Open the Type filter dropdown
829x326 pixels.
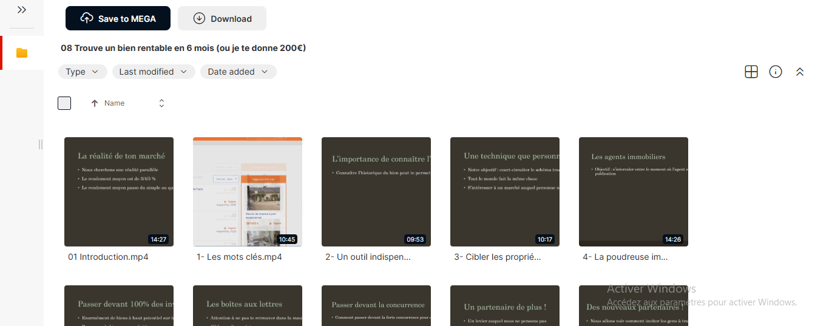(x=83, y=72)
